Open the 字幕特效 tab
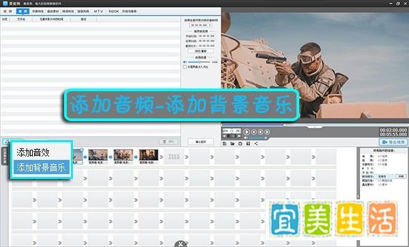The width and height of the screenshot is (409, 247). click(x=37, y=11)
